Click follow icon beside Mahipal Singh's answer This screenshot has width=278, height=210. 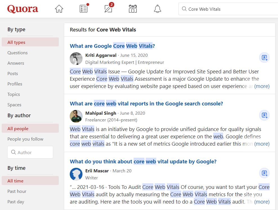coord(264,115)
